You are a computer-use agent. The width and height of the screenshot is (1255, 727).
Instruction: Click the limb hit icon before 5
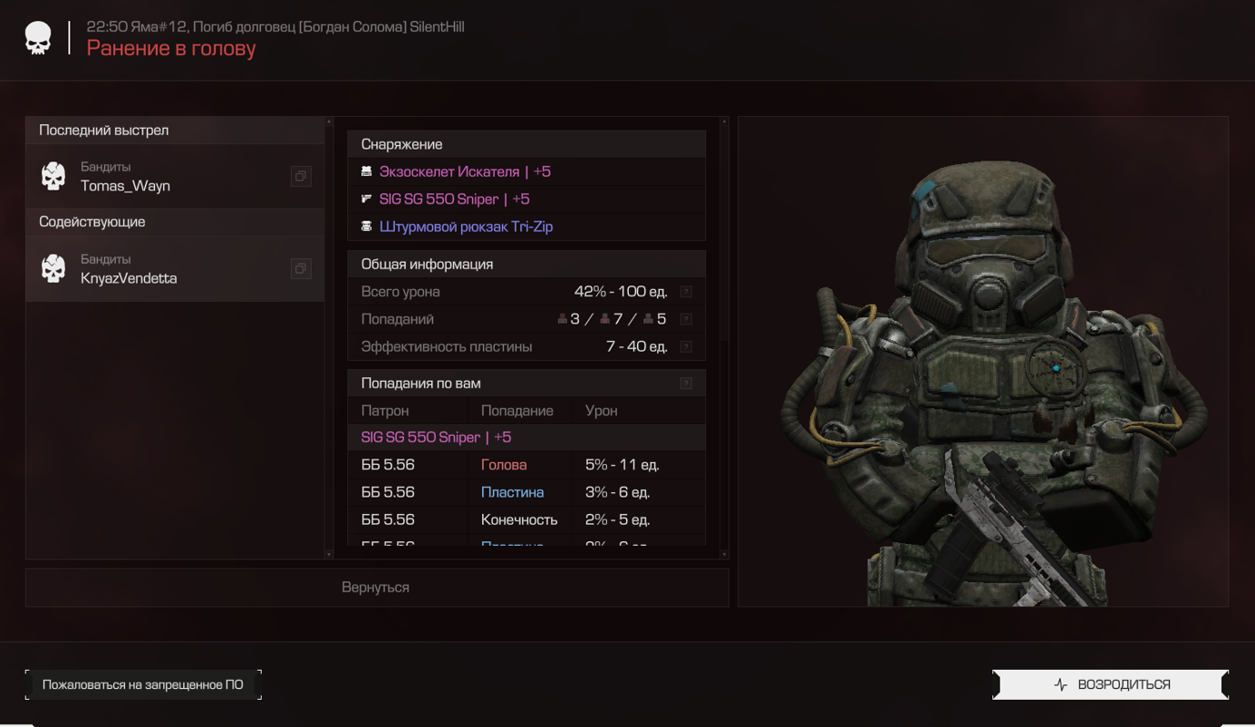point(648,319)
